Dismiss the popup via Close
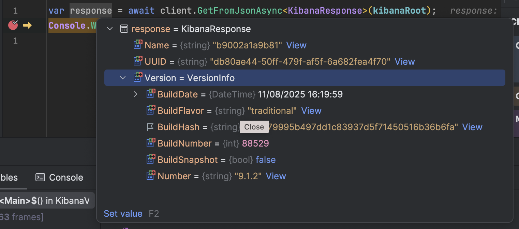519x229 pixels. point(254,126)
